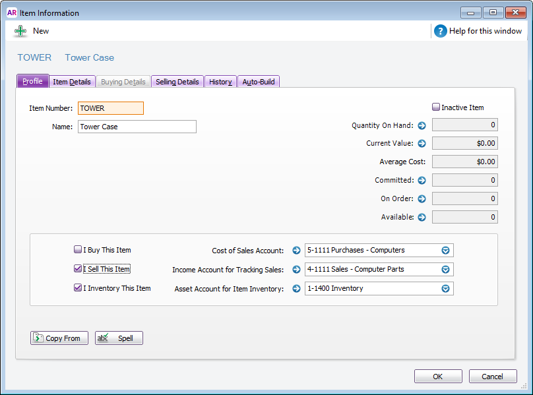Switch to the Selling Details tab

coord(177,82)
